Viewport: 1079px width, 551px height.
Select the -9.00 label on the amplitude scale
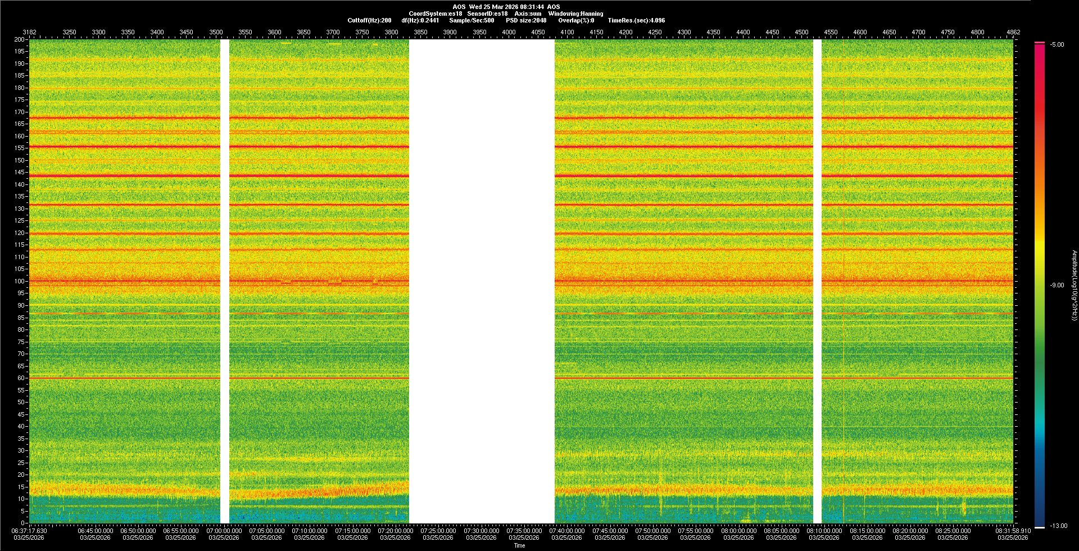pos(1057,285)
